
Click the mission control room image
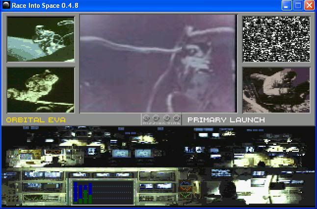click(158, 166)
